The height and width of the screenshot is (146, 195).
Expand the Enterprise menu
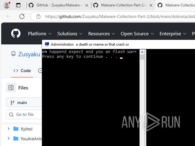pyautogui.click(x=173, y=34)
